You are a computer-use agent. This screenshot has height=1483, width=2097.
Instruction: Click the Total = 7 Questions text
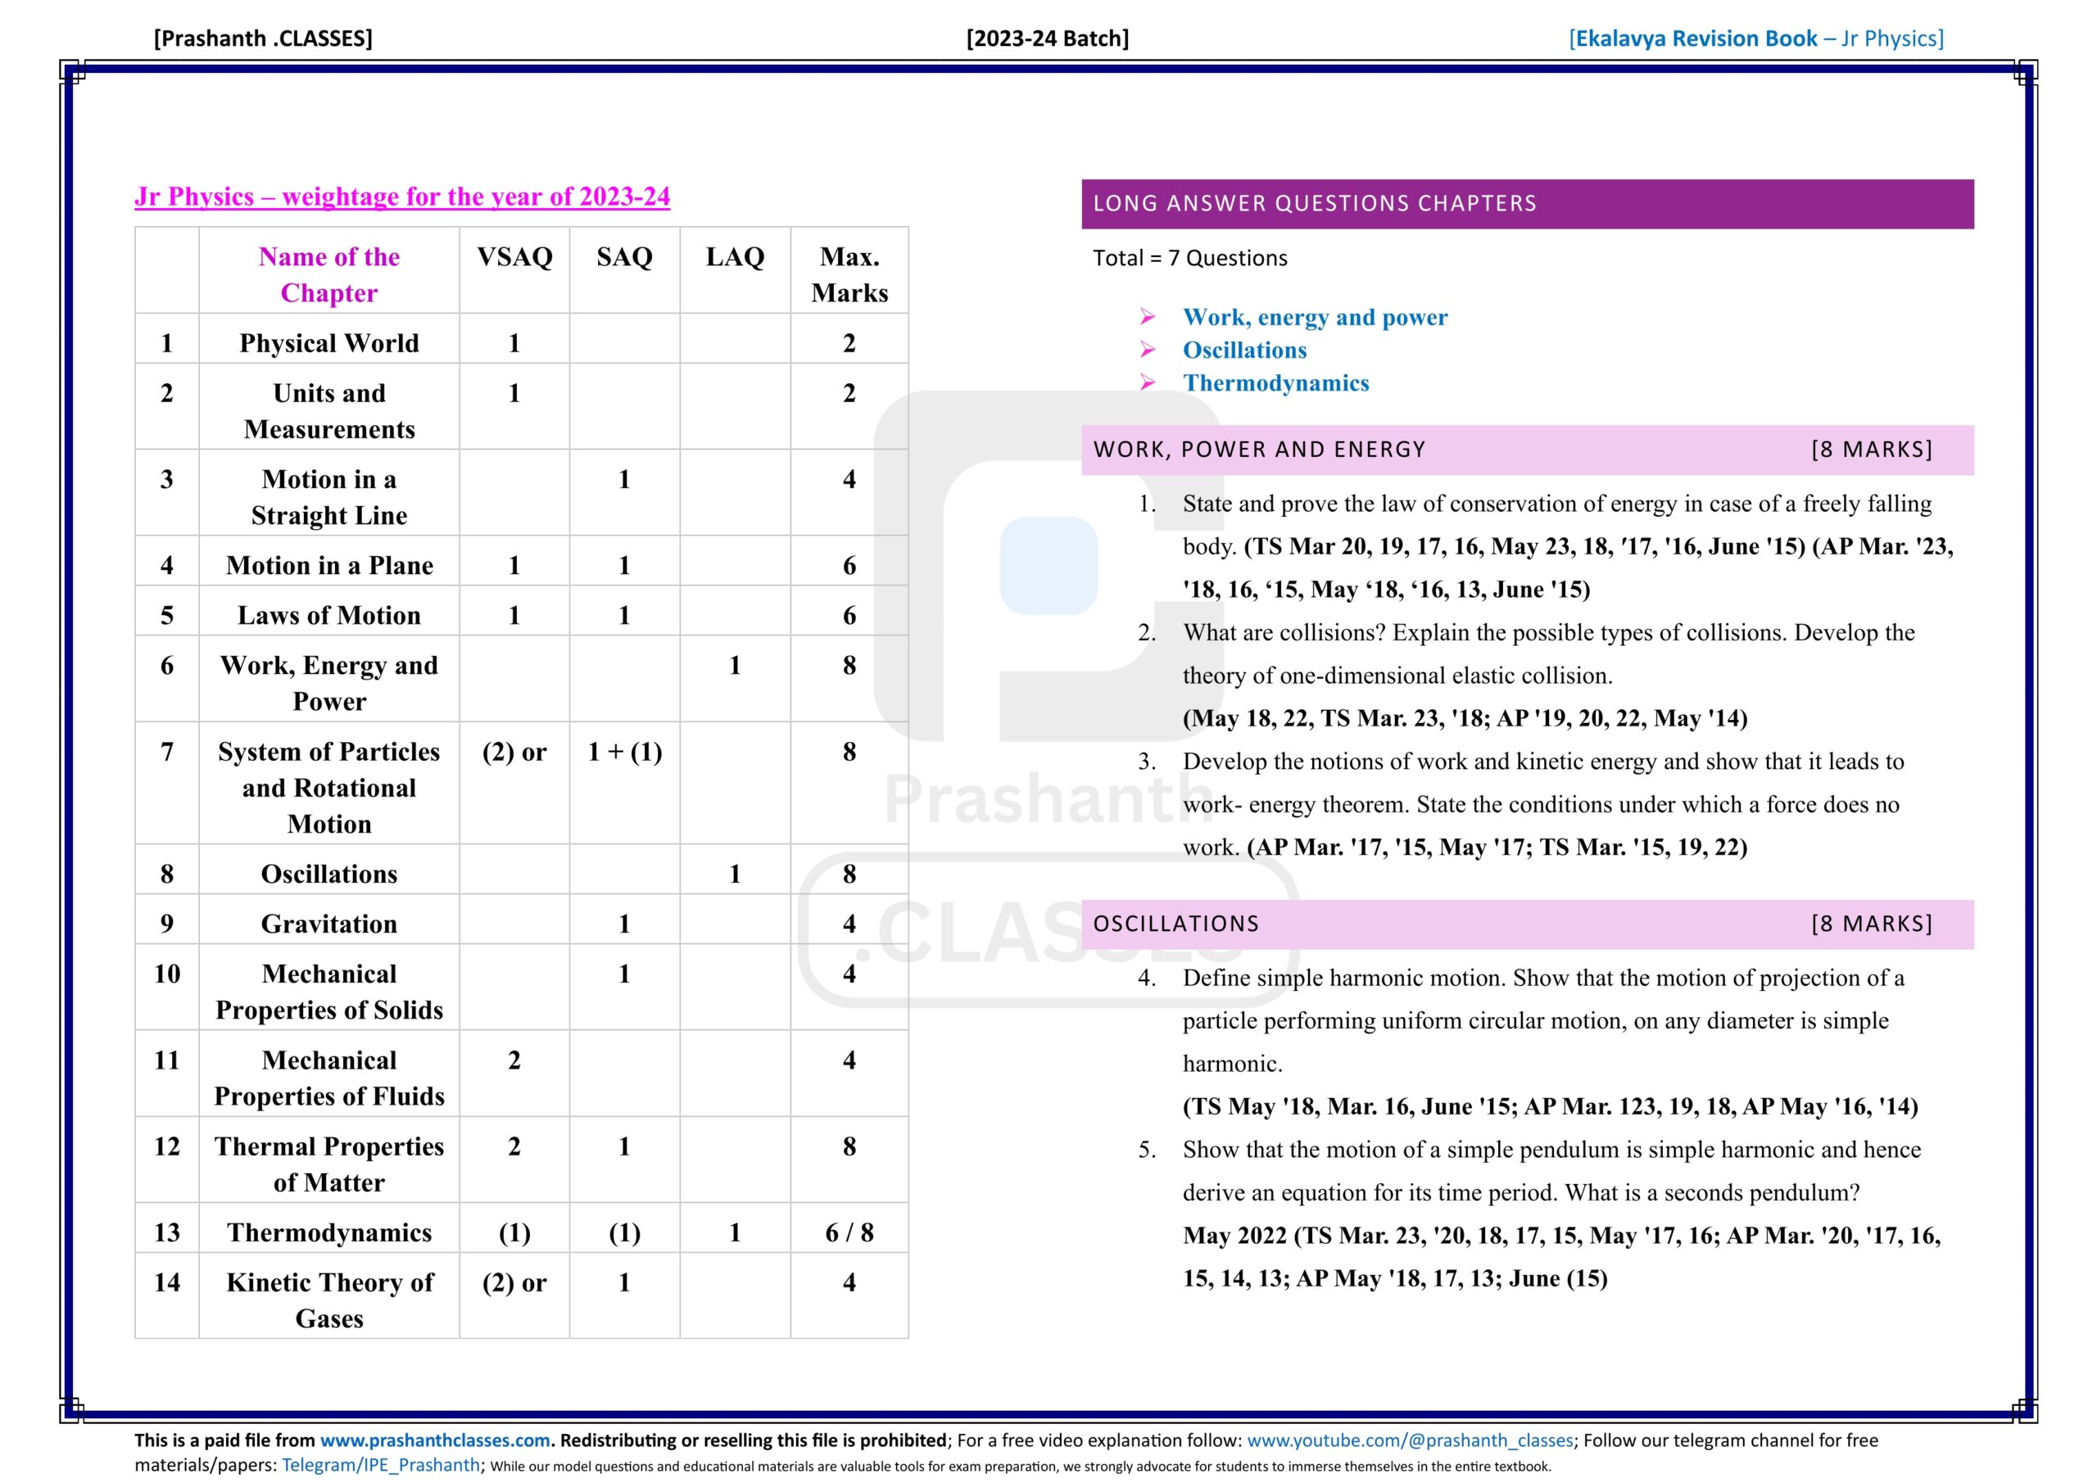pos(1189,259)
